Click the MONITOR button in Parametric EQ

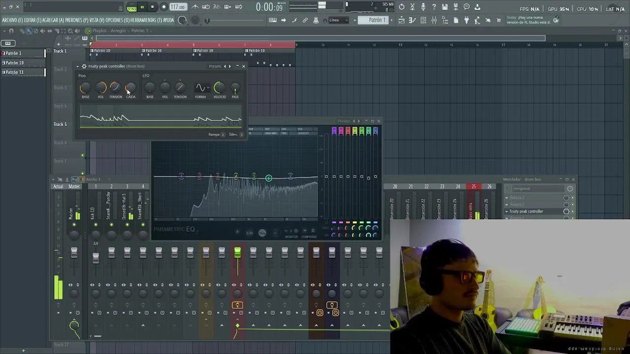(291, 237)
